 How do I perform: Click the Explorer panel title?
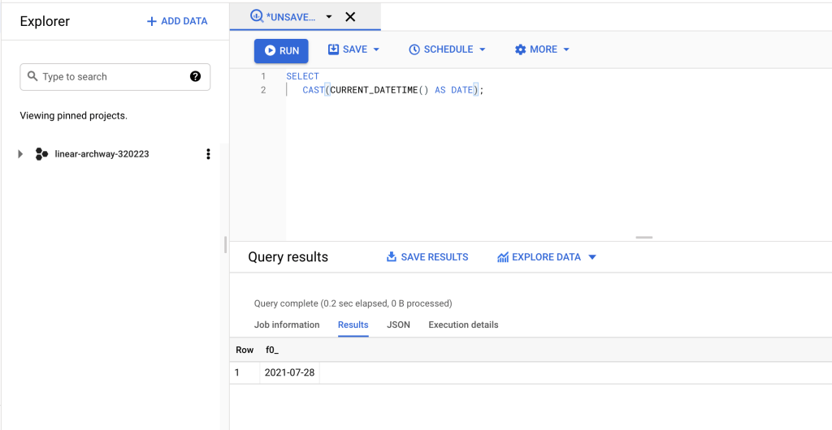[x=45, y=21]
